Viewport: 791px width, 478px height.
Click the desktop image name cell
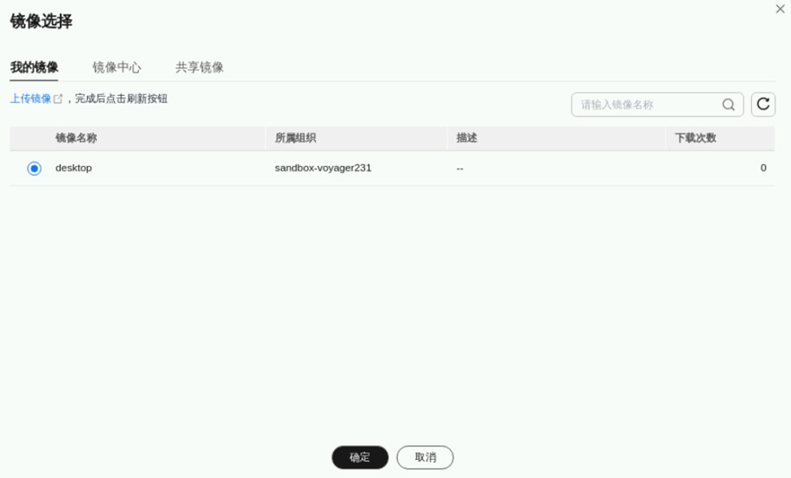pos(73,168)
